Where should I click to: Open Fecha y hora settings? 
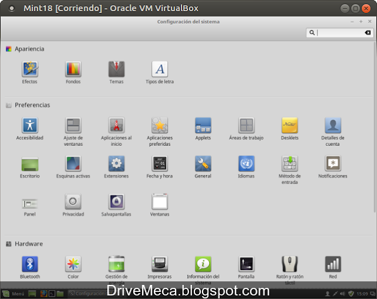160,167
